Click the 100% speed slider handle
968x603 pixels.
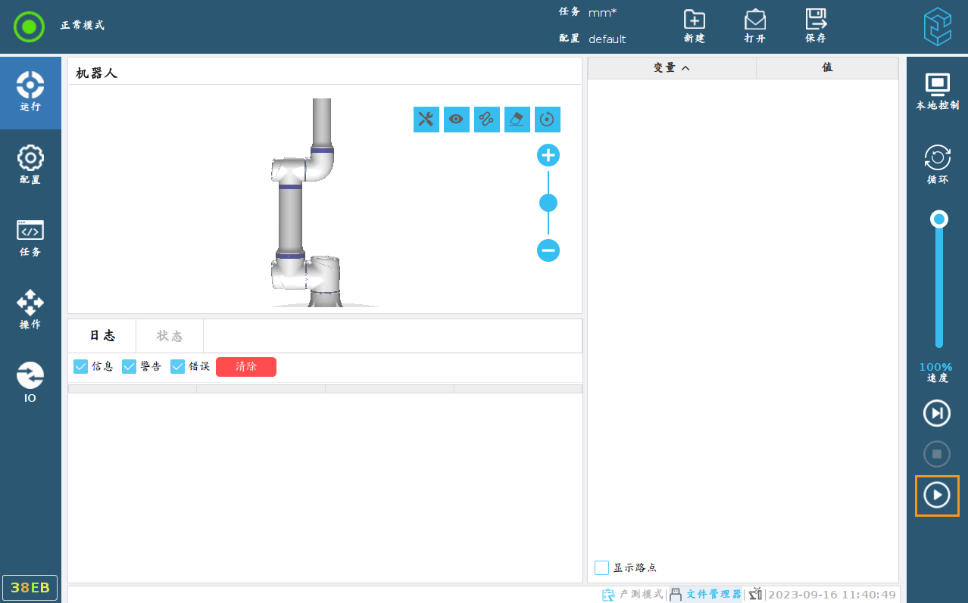click(939, 219)
